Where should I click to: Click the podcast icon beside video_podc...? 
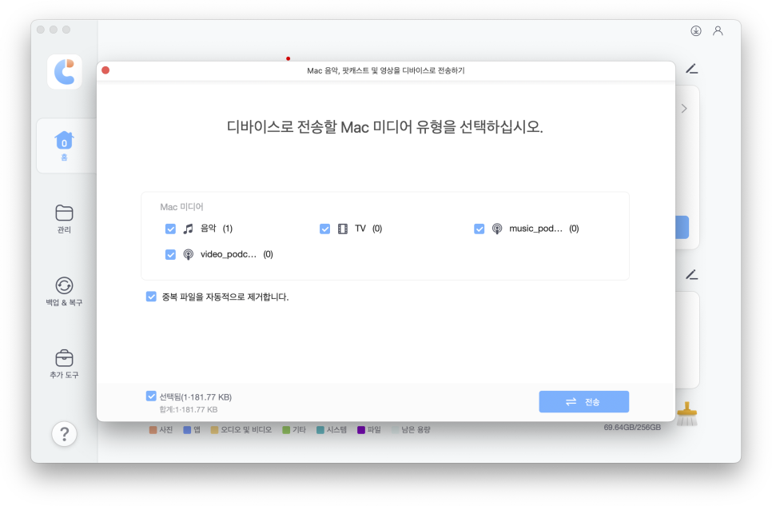tap(188, 254)
